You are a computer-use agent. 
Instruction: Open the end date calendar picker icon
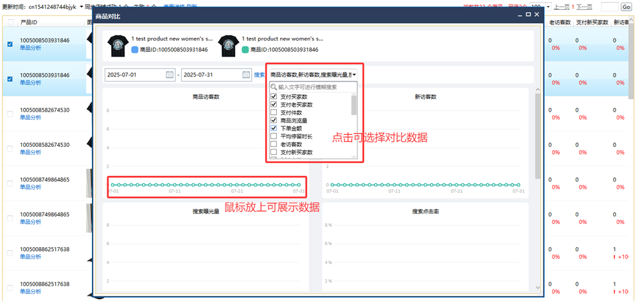pyautogui.click(x=246, y=74)
